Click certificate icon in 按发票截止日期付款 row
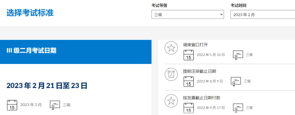Viewport: 295px width, 115px height. click(x=238, y=108)
